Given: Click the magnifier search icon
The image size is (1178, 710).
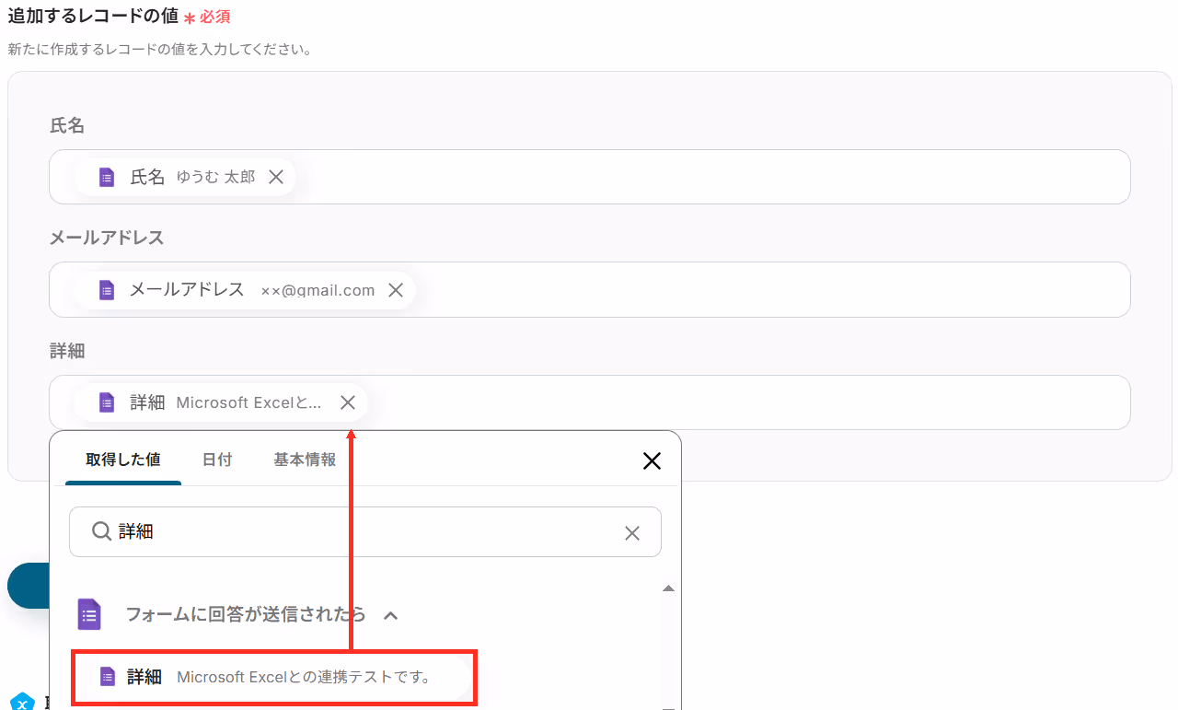Looking at the screenshot, I should click(x=101, y=531).
